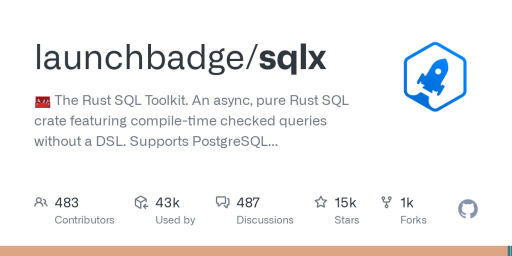This screenshot has height=256, width=512.
Task: Click the Contributors people icon
Action: [x=41, y=202]
